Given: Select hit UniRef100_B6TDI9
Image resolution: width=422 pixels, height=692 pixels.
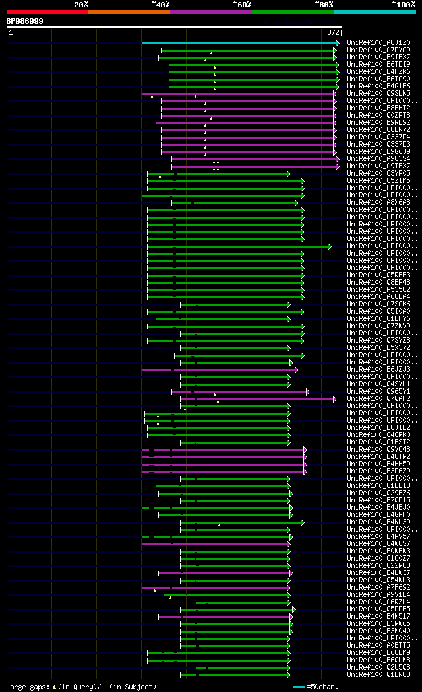Looking at the screenshot, I should pos(378,65).
